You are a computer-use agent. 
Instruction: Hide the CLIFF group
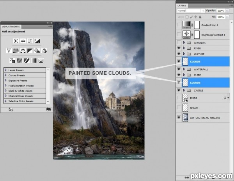pos(179,75)
